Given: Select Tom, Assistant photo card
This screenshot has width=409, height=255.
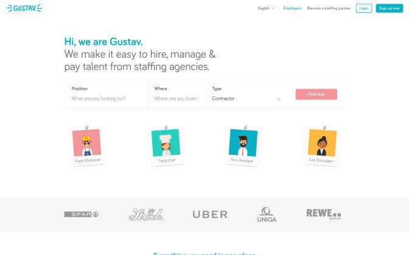Looking at the screenshot, I should [243, 146].
